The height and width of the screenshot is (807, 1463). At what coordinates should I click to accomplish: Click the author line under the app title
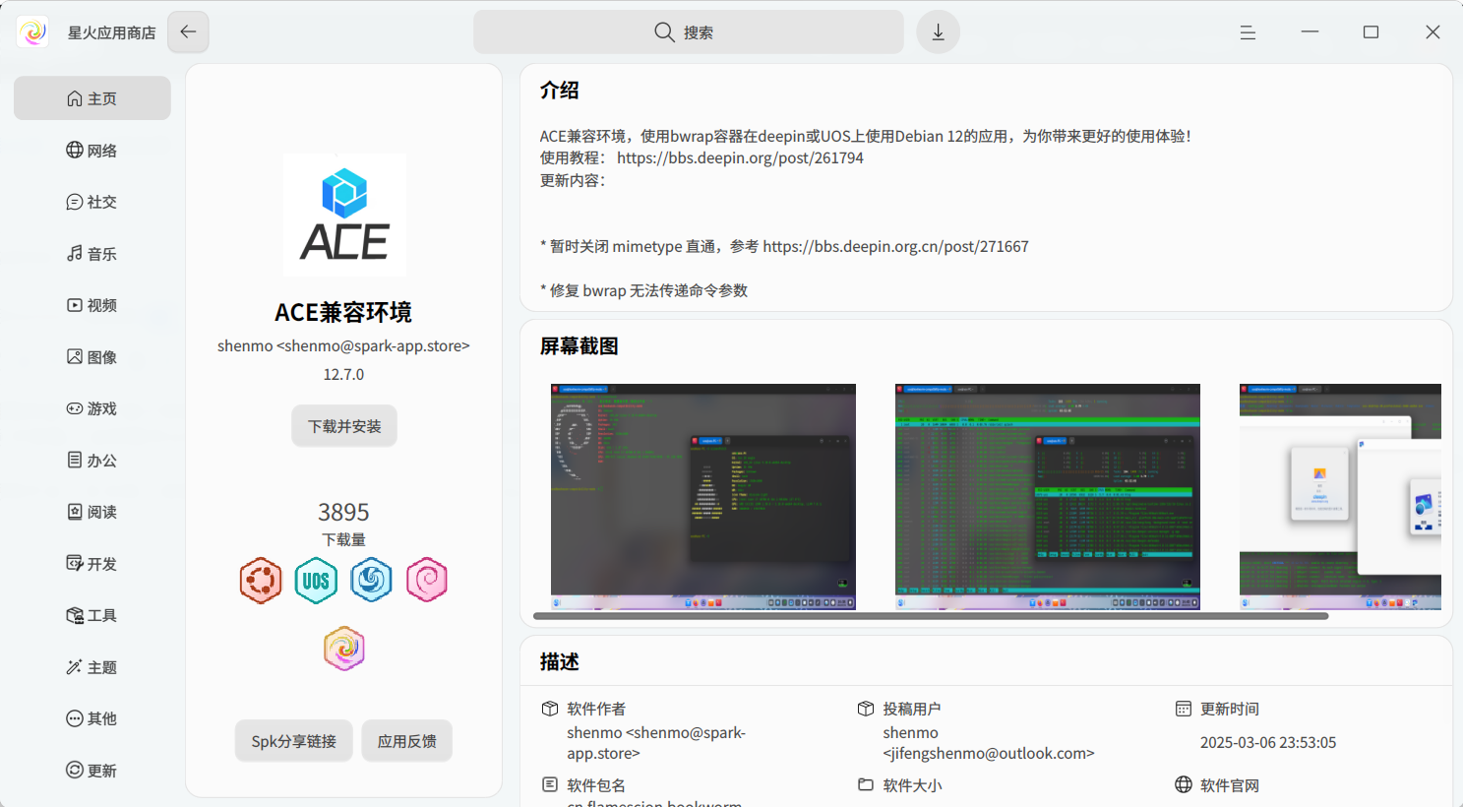coord(343,345)
